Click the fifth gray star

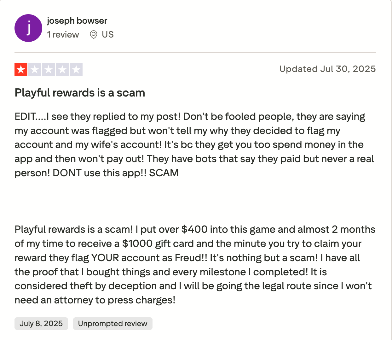pos(76,69)
